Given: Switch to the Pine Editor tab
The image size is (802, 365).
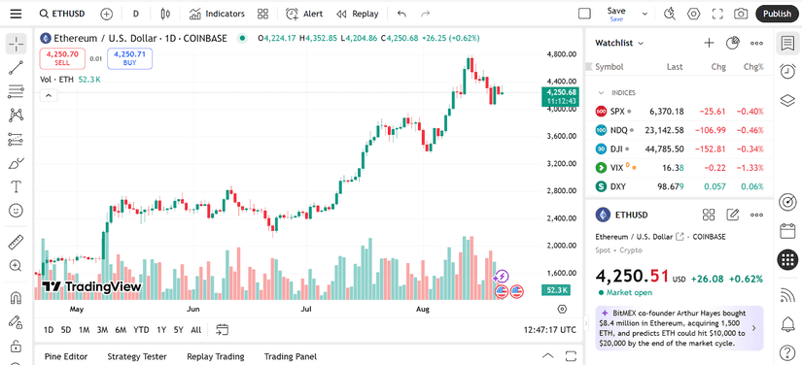Looking at the screenshot, I should [66, 356].
